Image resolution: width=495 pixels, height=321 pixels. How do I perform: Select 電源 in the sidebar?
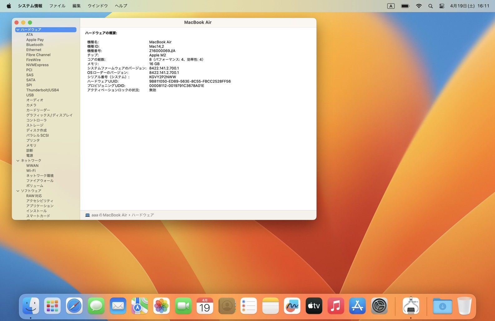pyautogui.click(x=30, y=156)
